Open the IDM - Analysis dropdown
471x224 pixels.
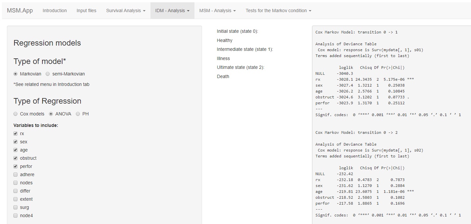coord(172,10)
